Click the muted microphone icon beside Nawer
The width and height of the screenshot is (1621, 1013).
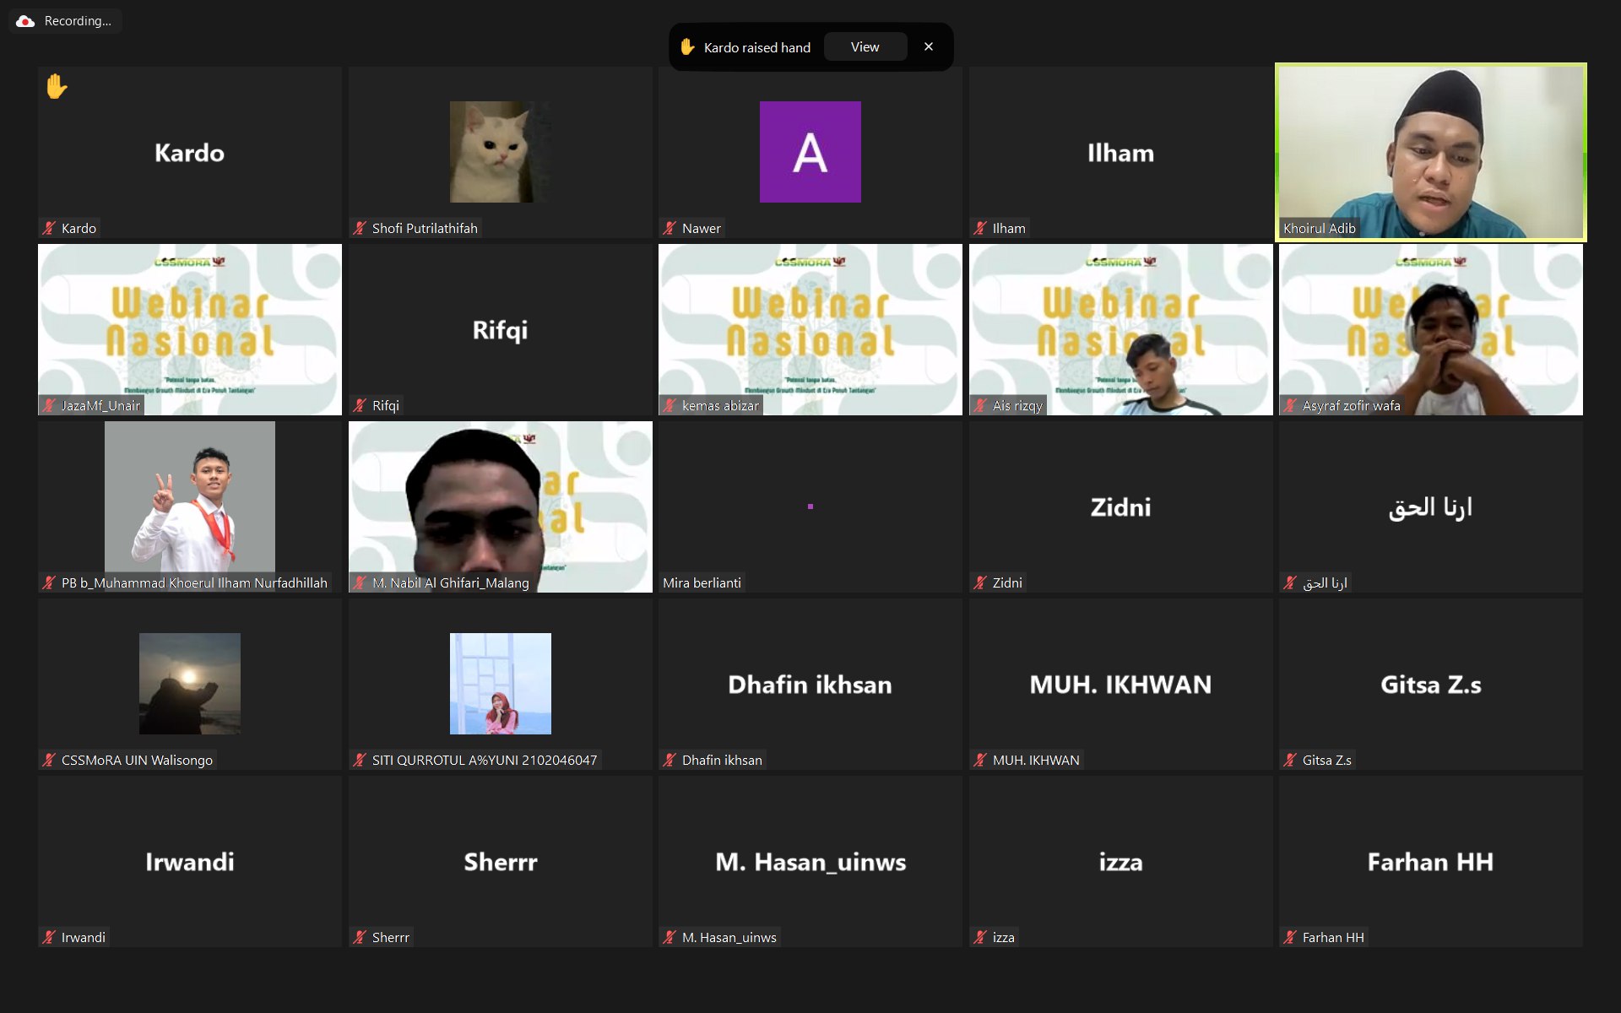(x=670, y=228)
